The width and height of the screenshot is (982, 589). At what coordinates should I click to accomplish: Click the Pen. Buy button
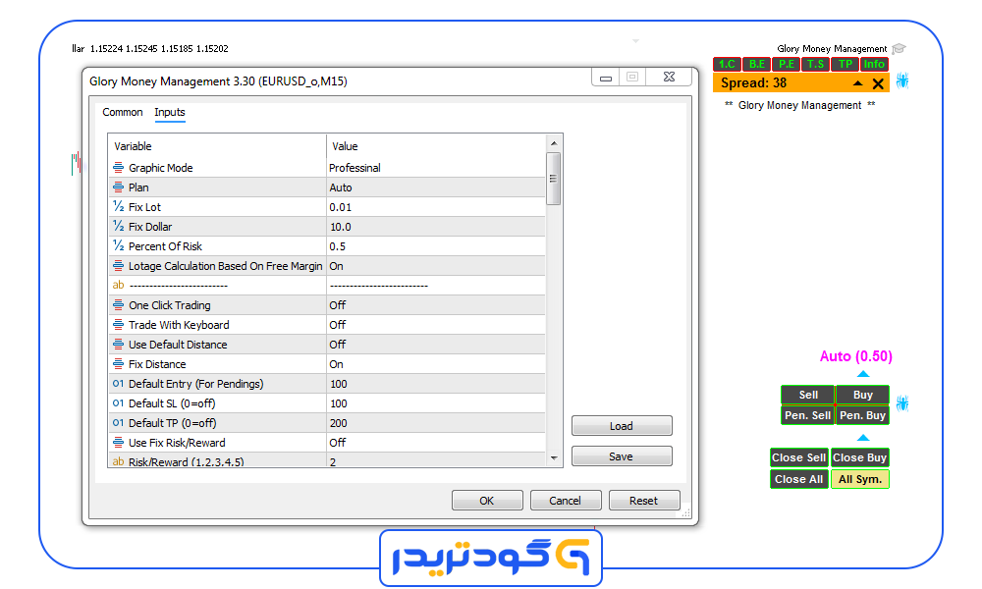click(x=862, y=415)
